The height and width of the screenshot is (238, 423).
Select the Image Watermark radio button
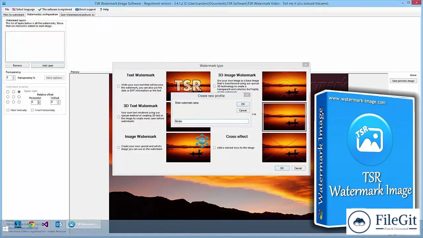[x=119, y=147]
